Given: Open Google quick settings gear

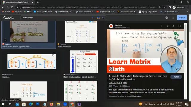Looking at the screenshot, I should [x=167, y=18].
